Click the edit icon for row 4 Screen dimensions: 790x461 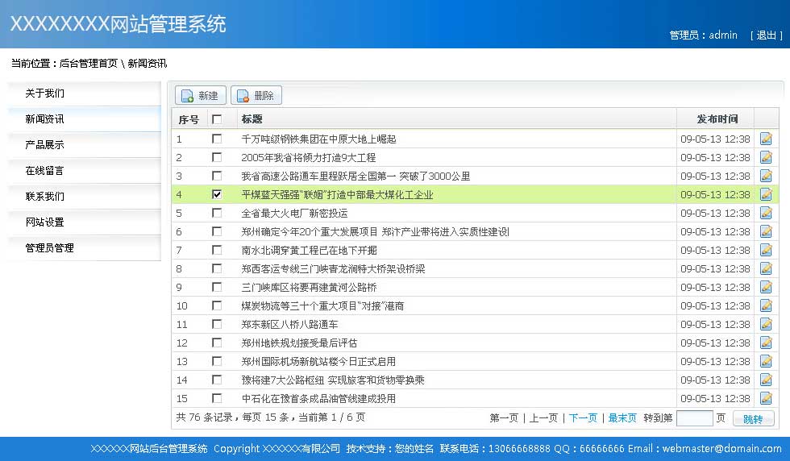click(x=766, y=194)
